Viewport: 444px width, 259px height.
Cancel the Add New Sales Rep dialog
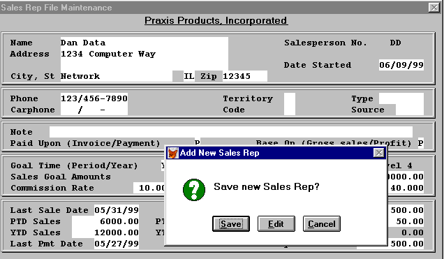coord(322,224)
